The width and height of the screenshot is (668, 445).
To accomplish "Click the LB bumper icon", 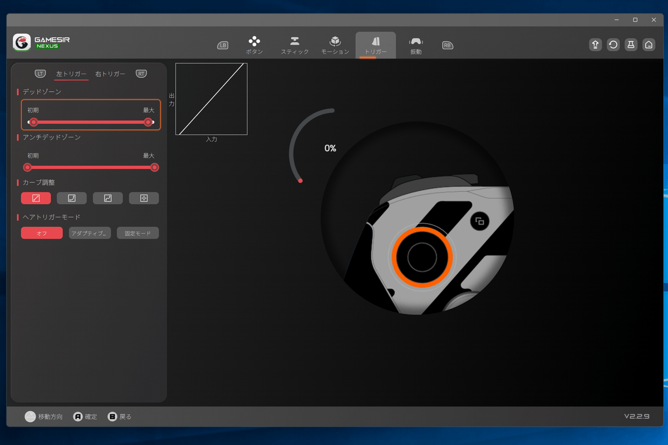I will [223, 46].
